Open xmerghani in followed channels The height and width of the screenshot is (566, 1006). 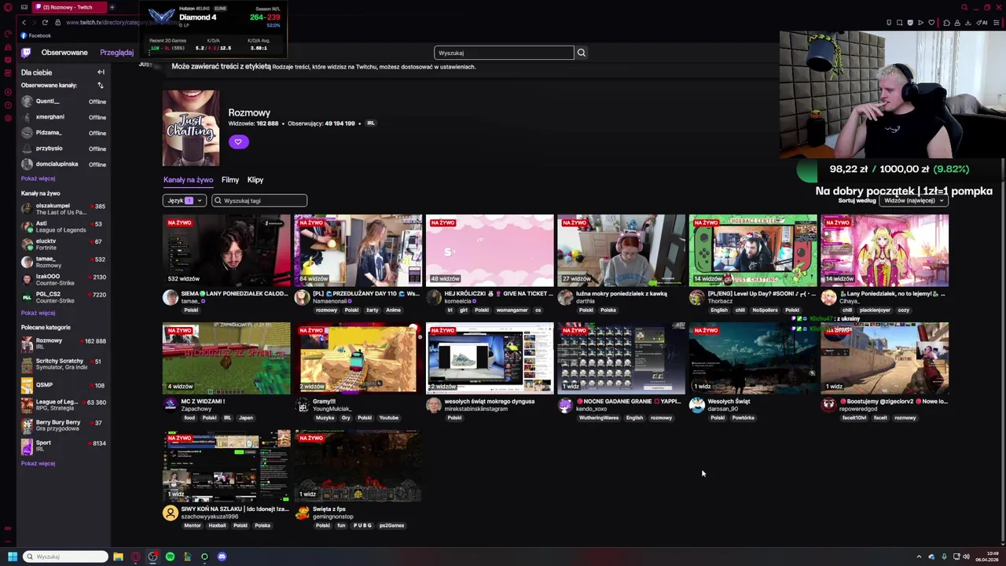click(x=63, y=117)
